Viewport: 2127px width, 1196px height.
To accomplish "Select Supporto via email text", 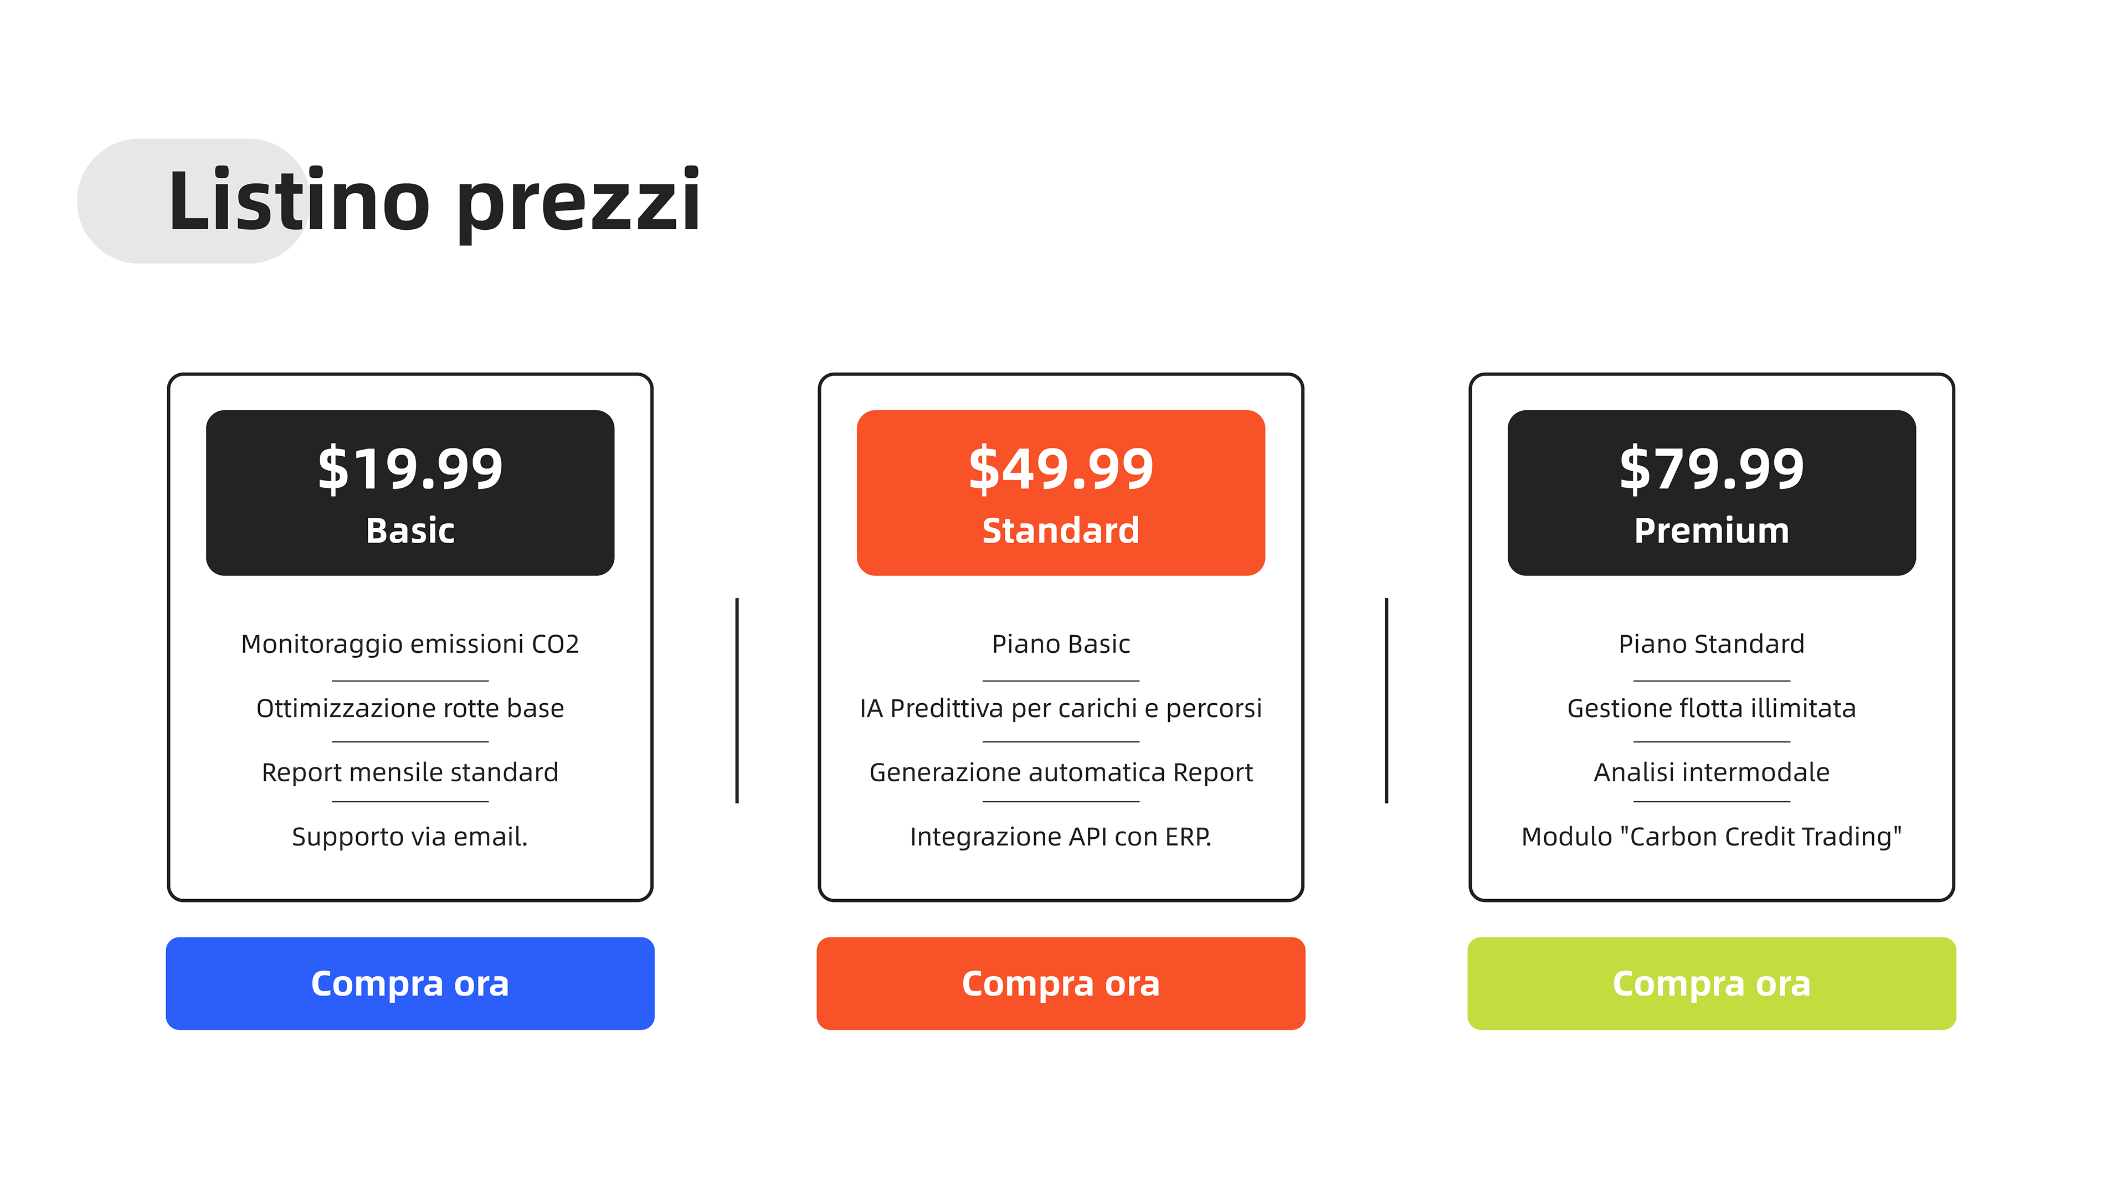I will coord(409,837).
